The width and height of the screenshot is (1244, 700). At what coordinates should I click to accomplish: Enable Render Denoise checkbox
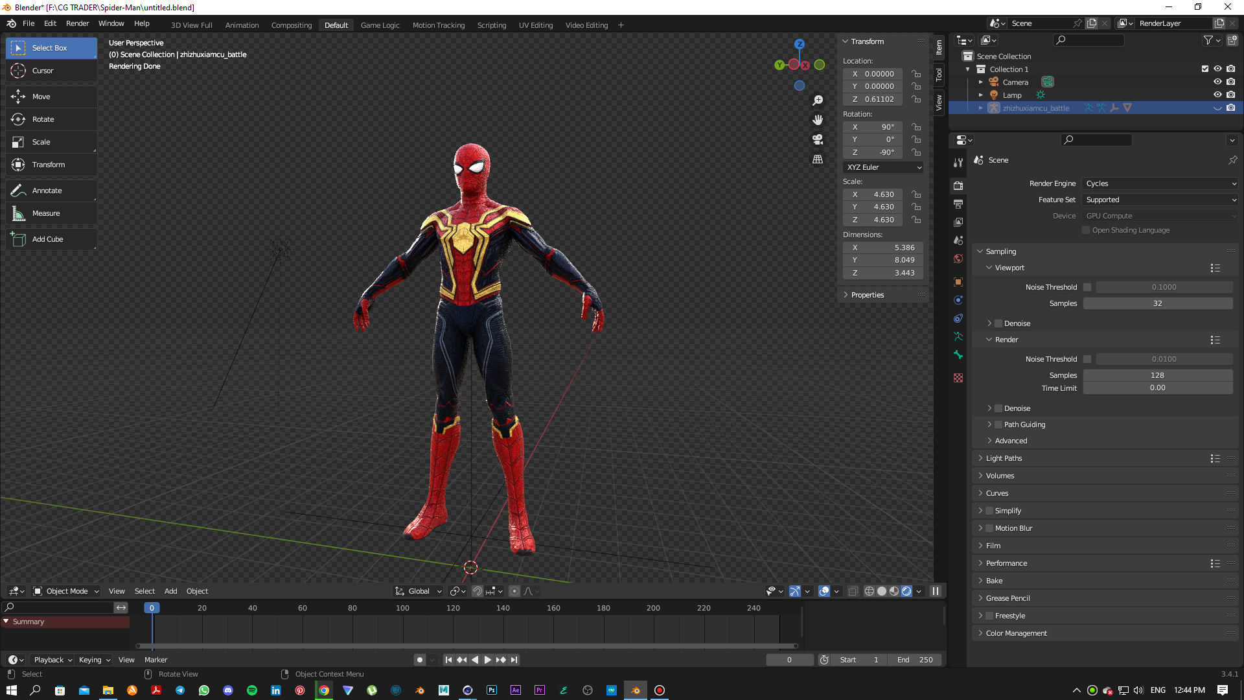(x=998, y=408)
